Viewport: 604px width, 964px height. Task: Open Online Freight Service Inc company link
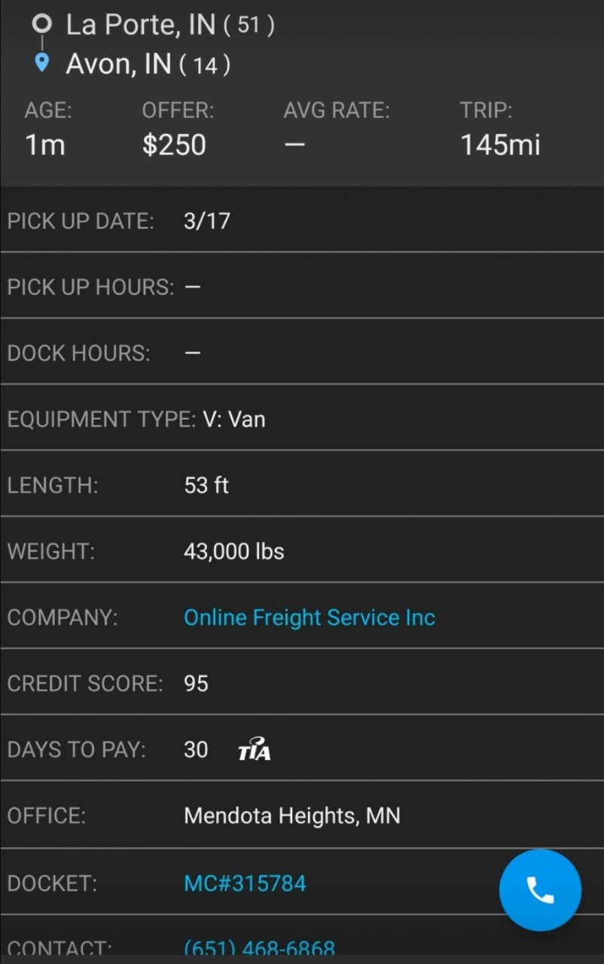pyautogui.click(x=310, y=618)
